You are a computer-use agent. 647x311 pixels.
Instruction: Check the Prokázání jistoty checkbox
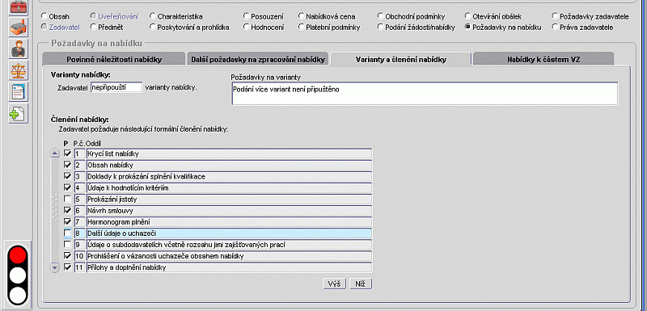[x=68, y=199]
